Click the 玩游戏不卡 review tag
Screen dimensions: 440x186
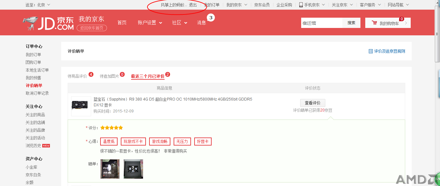pos(133,141)
